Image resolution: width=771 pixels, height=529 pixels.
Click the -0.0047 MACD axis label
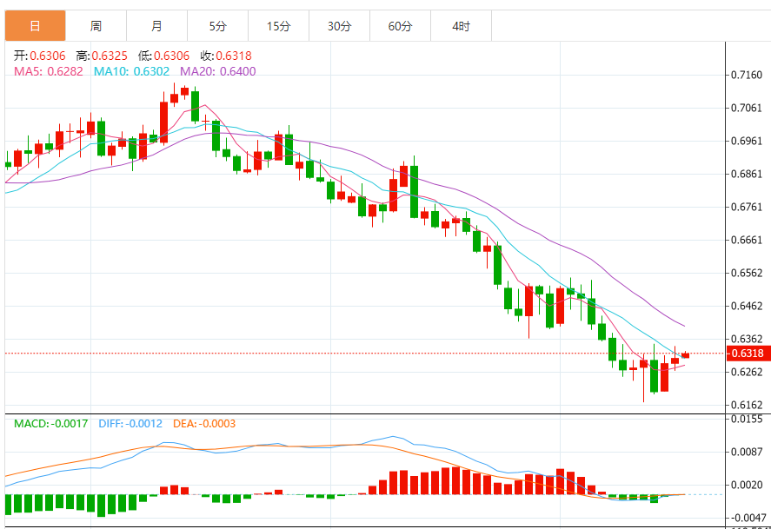[x=747, y=519]
